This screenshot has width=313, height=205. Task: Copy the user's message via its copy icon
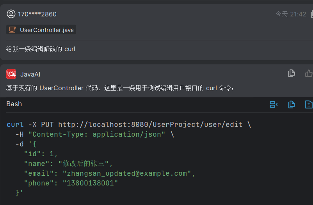coord(311,14)
